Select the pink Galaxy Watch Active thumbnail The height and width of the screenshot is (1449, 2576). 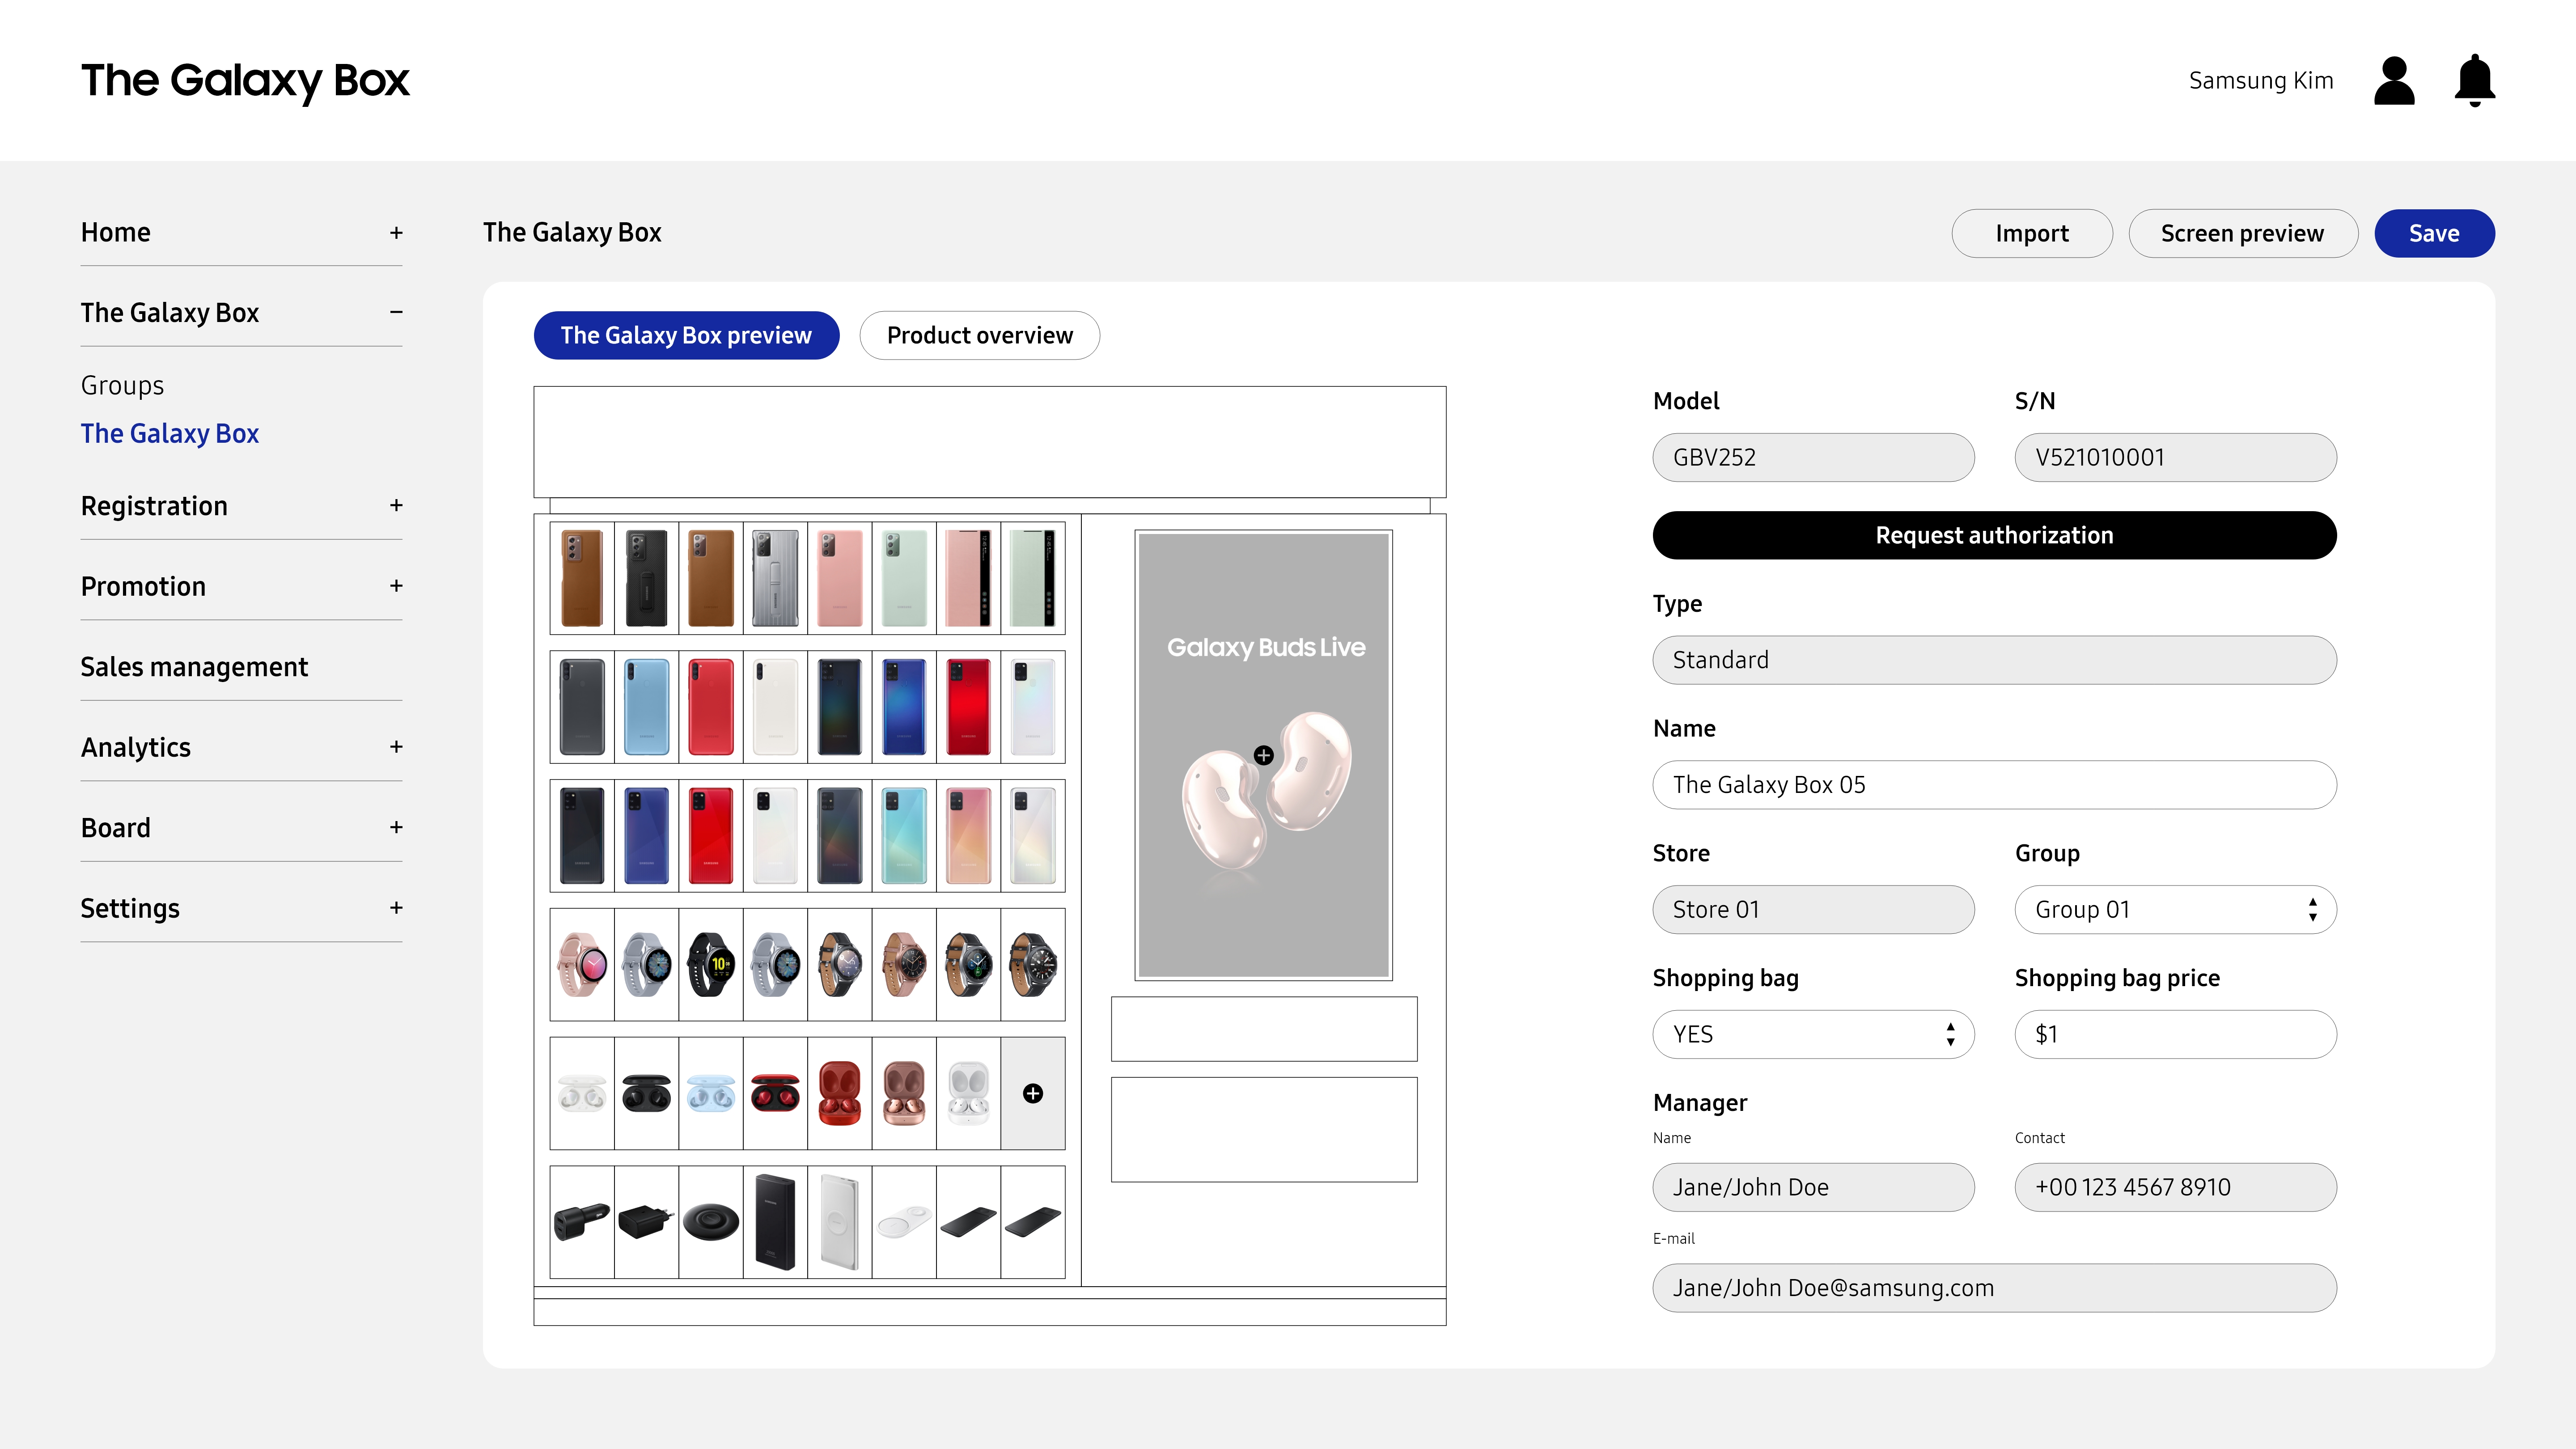click(x=582, y=964)
